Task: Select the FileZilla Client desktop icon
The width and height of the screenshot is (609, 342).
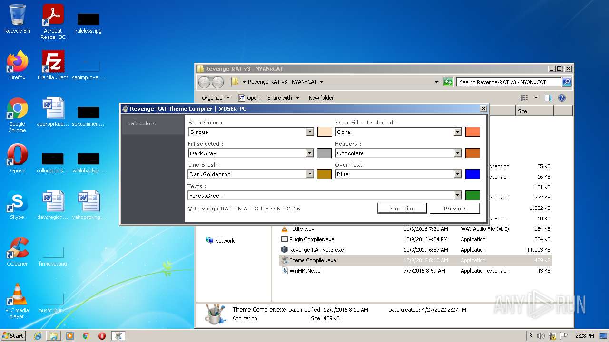Action: coord(53,66)
